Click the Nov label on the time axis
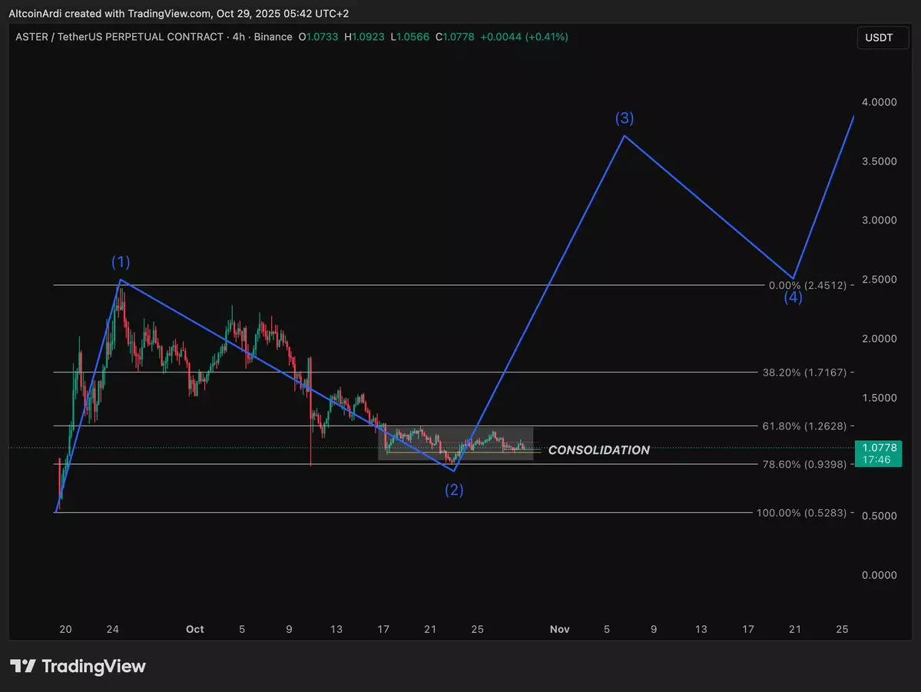 (559, 629)
